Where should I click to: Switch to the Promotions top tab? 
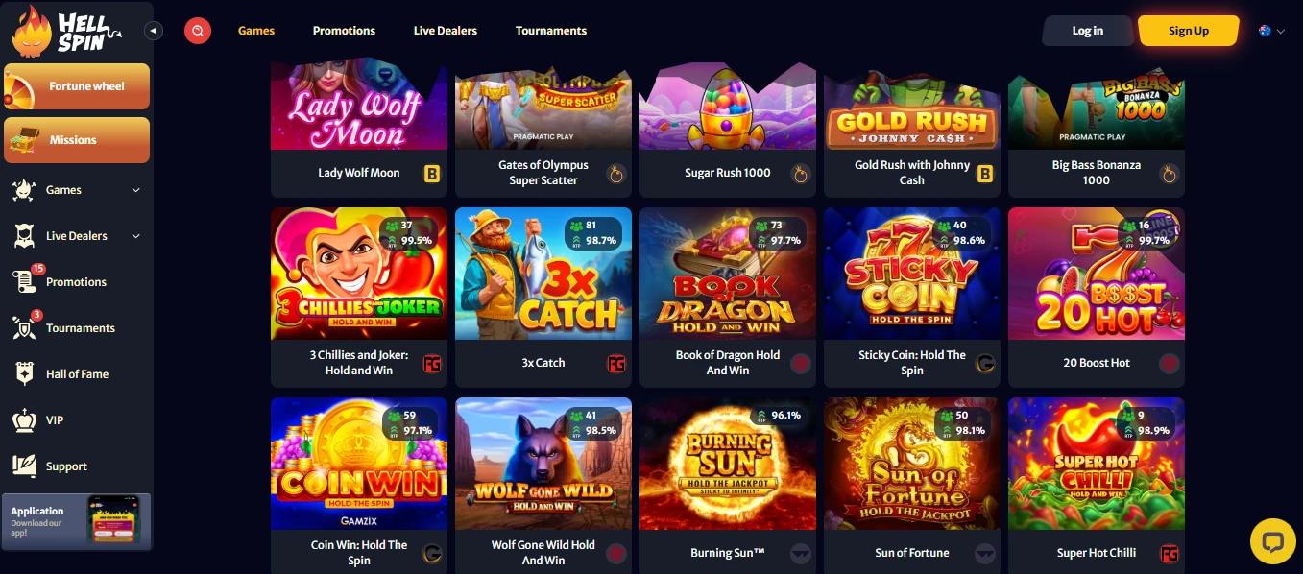(344, 31)
